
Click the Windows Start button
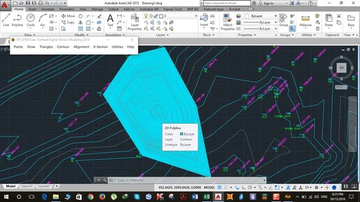[6, 196]
